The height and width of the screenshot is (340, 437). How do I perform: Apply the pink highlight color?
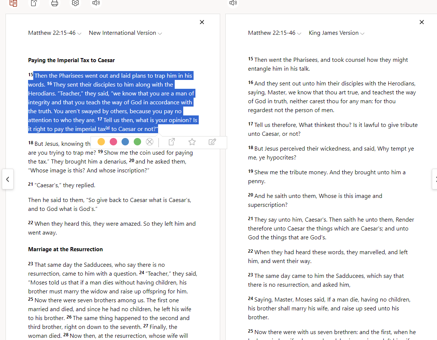113,142
